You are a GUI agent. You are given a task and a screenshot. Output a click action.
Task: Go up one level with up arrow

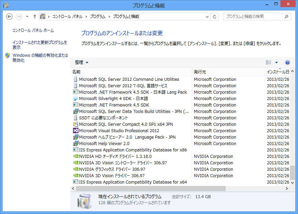[x=34, y=17]
